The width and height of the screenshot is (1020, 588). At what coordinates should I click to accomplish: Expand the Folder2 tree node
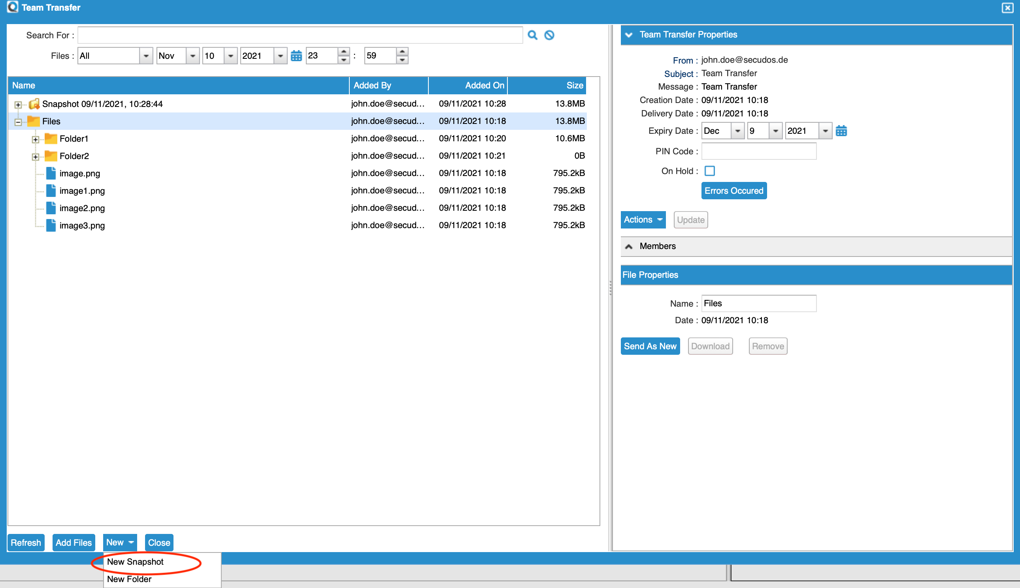tap(36, 156)
